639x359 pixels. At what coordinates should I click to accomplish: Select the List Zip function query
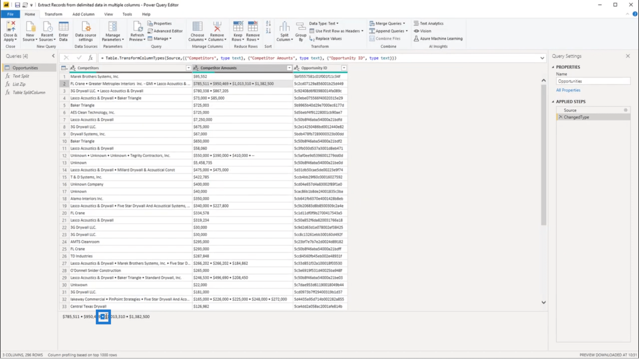pos(29,84)
